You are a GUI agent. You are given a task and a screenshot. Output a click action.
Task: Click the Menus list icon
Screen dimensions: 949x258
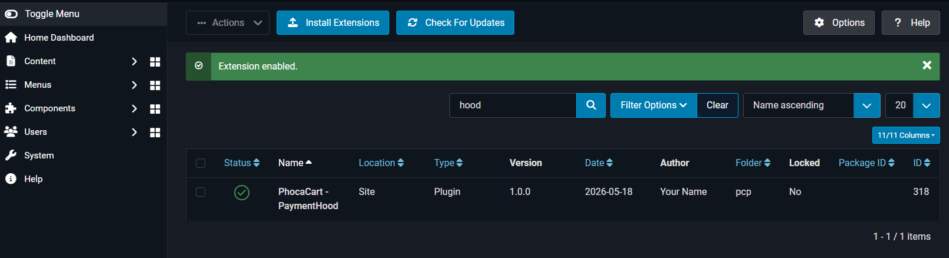pos(11,84)
